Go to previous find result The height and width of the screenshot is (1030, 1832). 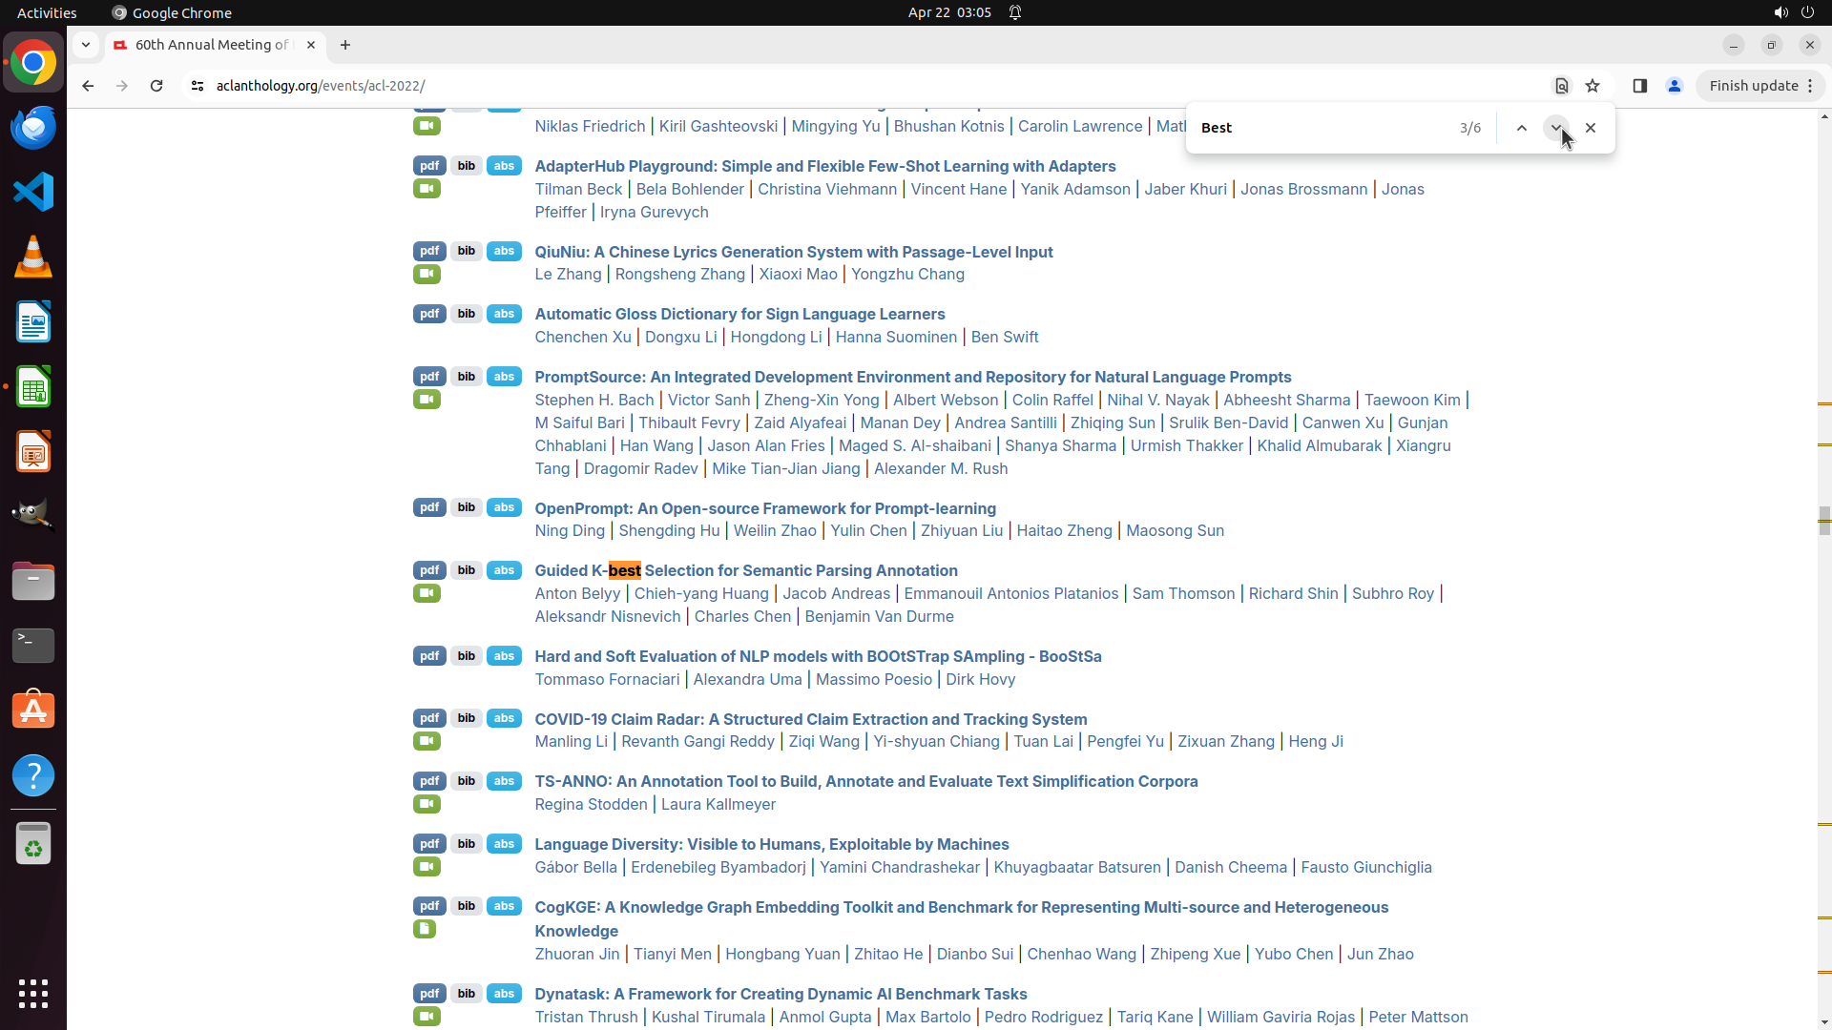pyautogui.click(x=1522, y=128)
